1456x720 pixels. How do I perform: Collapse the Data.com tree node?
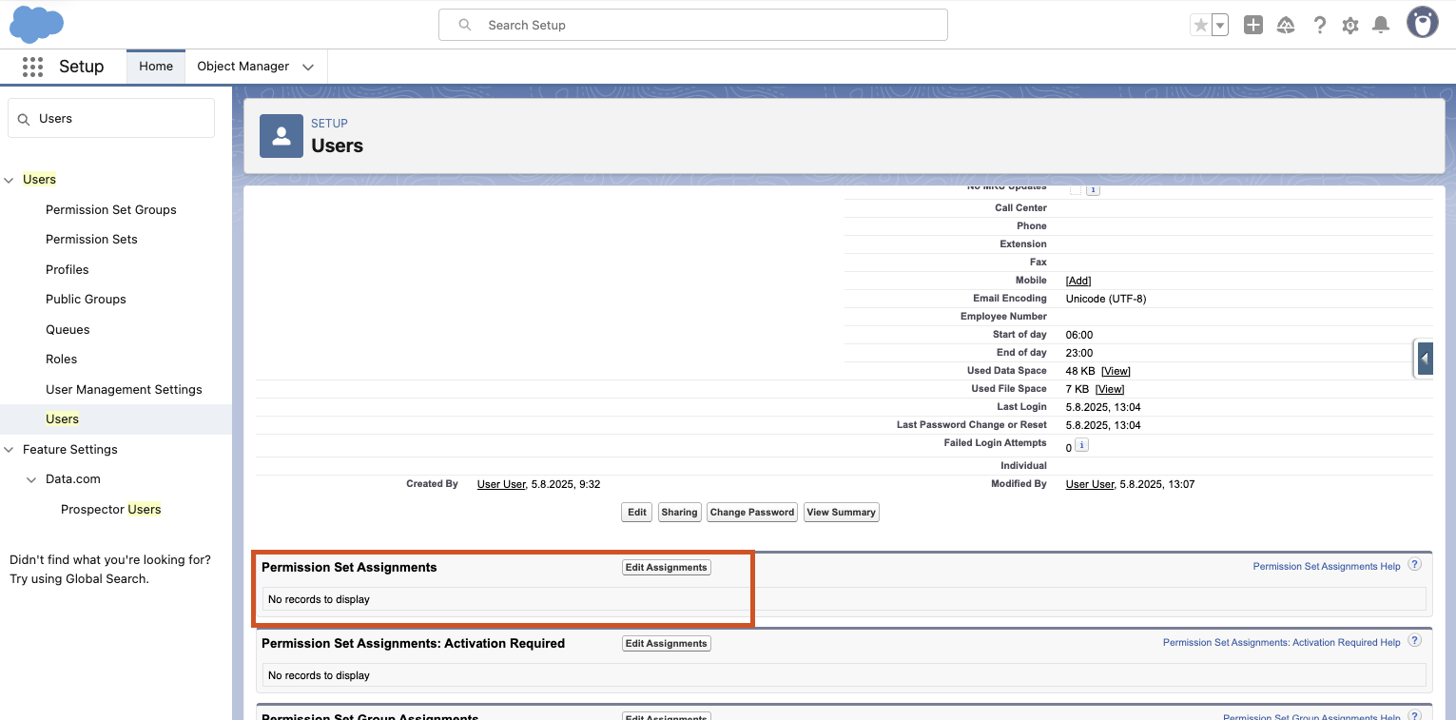(32, 479)
